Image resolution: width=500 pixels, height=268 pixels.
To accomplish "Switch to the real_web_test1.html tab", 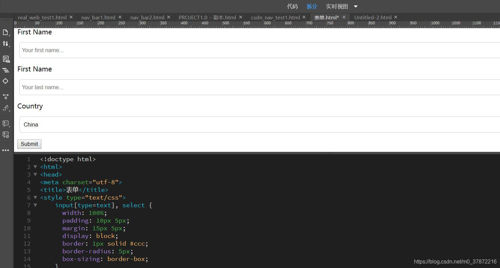I will pos(42,17).
